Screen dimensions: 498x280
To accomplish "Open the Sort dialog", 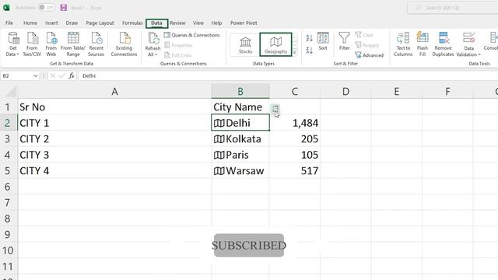I will pos(323,41).
